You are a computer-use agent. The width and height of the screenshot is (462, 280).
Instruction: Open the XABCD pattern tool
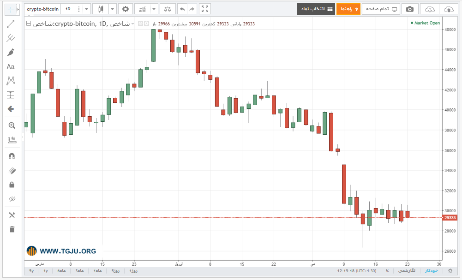point(11,81)
